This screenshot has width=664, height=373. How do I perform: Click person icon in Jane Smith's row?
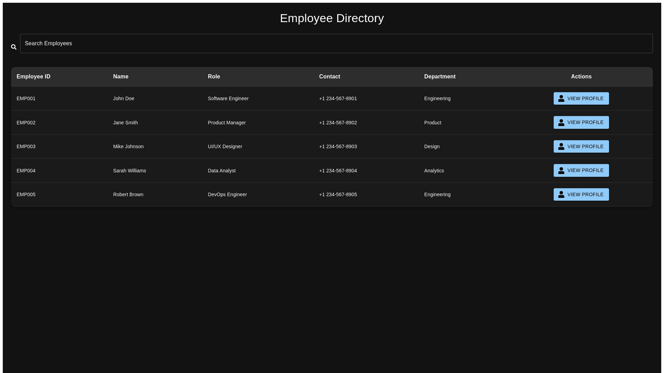561,123
